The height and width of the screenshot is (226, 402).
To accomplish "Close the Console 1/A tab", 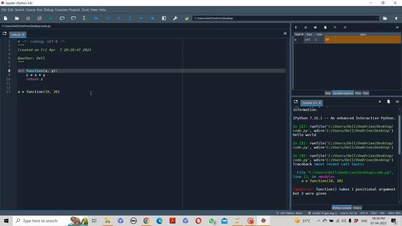I will pos(320,103).
